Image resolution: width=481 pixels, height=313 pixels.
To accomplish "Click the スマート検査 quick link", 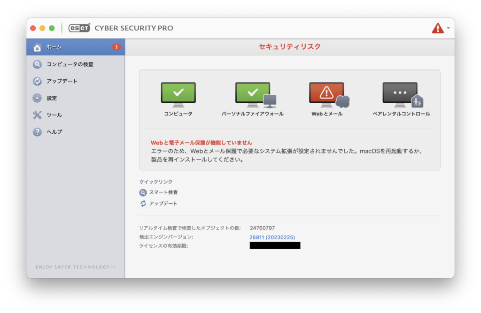I will 163,192.
